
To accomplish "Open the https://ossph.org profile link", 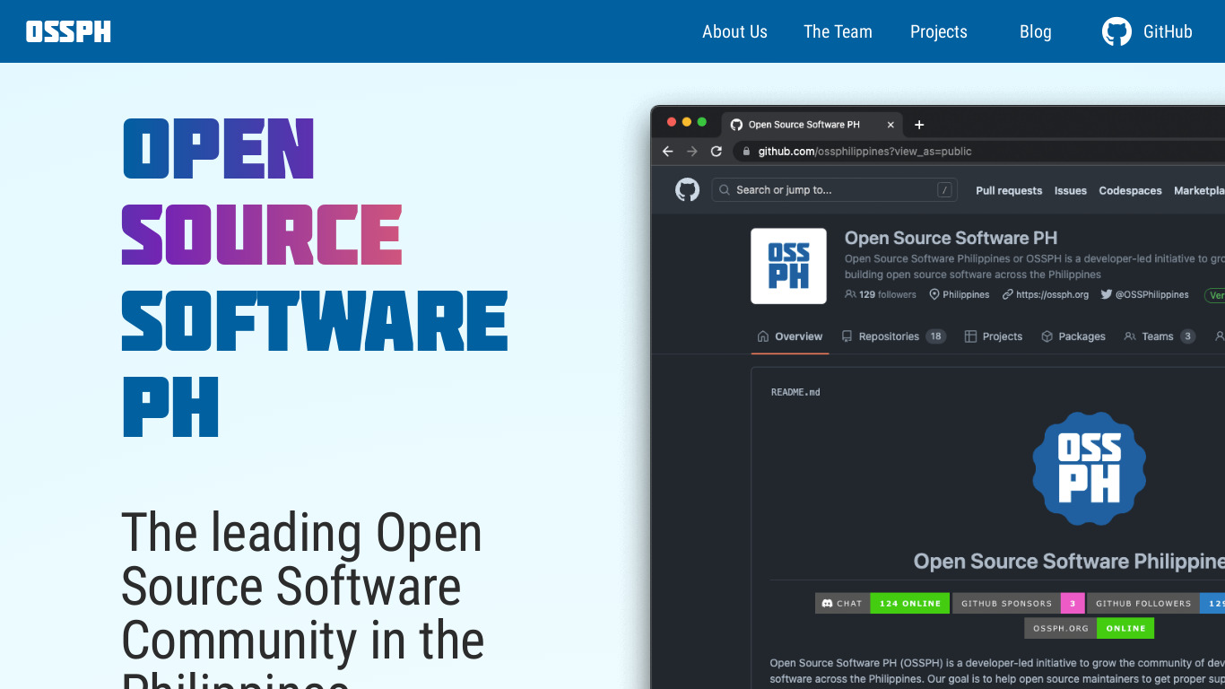I will [1046, 294].
